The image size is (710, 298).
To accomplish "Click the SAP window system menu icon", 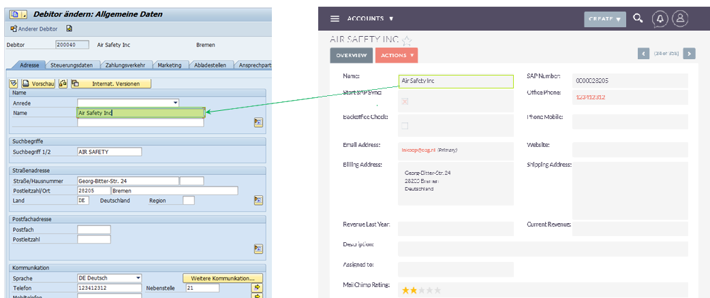I will pyautogui.click(x=18, y=14).
